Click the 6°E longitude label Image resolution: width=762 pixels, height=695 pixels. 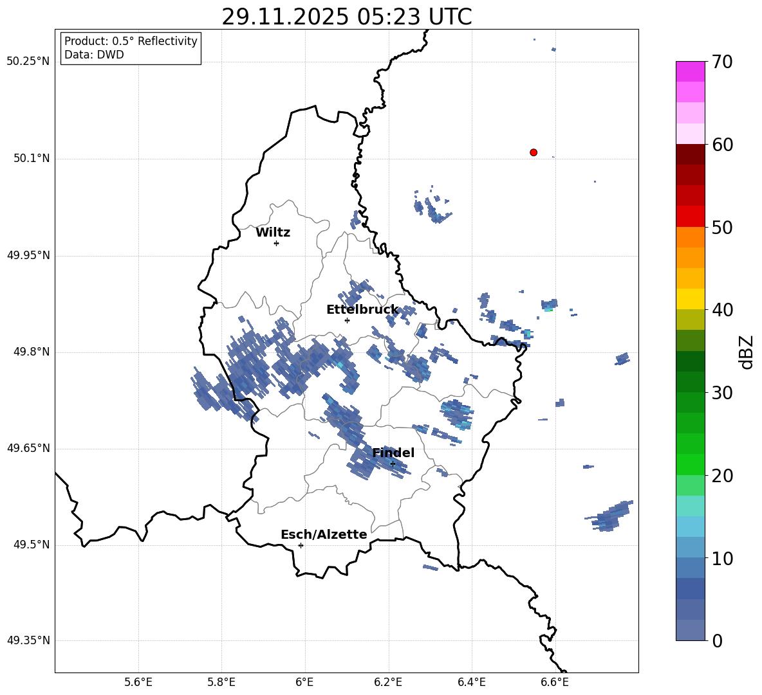304,682
